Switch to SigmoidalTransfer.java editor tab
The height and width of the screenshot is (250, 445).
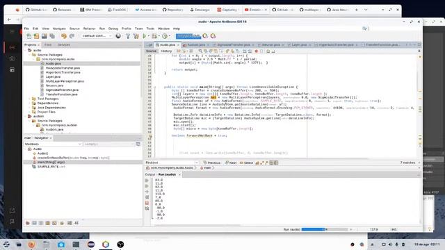pyautogui.click(x=234, y=44)
